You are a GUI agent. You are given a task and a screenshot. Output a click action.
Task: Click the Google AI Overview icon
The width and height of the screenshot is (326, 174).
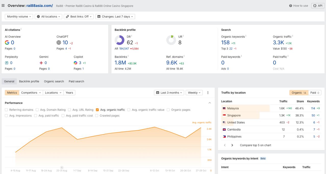pyautogui.click(x=7, y=43)
